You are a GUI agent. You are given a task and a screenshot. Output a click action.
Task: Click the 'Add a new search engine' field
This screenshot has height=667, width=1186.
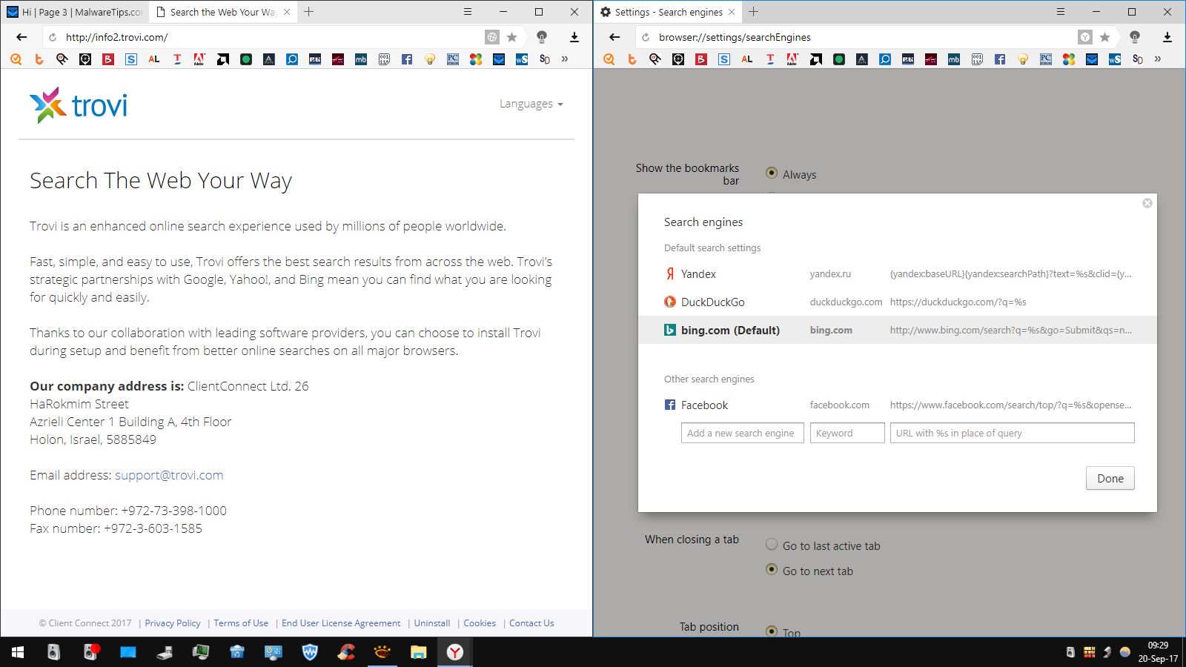[743, 433]
